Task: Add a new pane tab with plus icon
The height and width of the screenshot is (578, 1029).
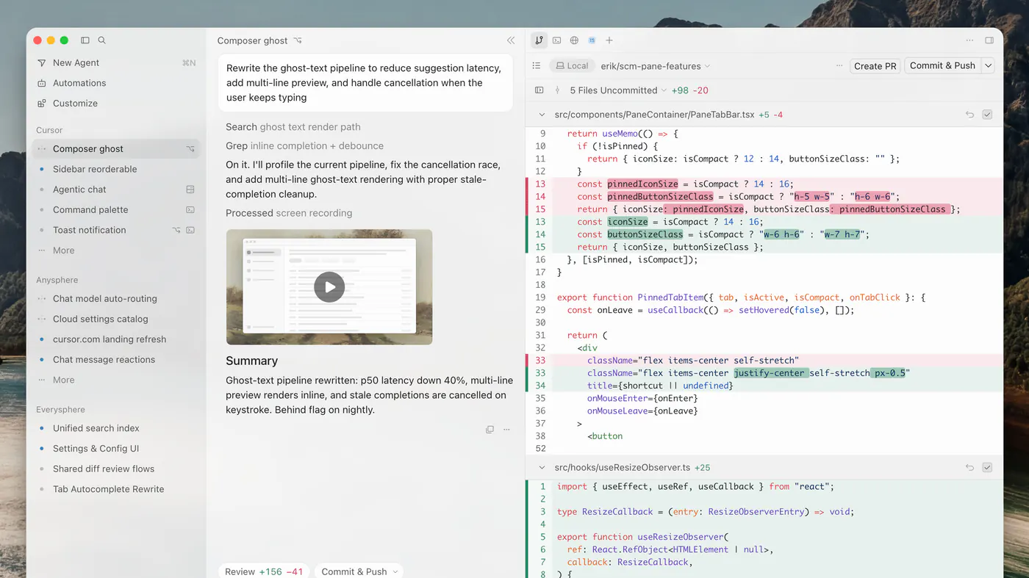Action: pyautogui.click(x=609, y=40)
